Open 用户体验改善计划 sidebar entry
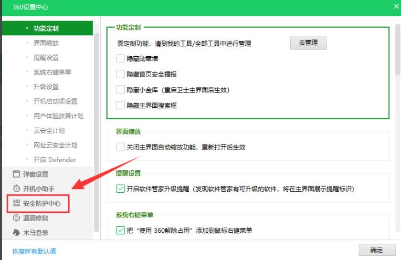 click(x=58, y=116)
